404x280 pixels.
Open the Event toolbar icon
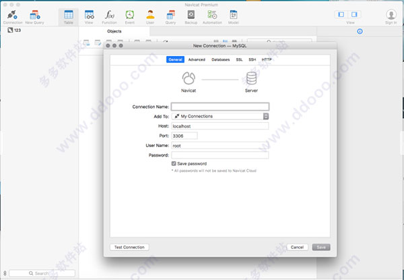click(x=129, y=15)
